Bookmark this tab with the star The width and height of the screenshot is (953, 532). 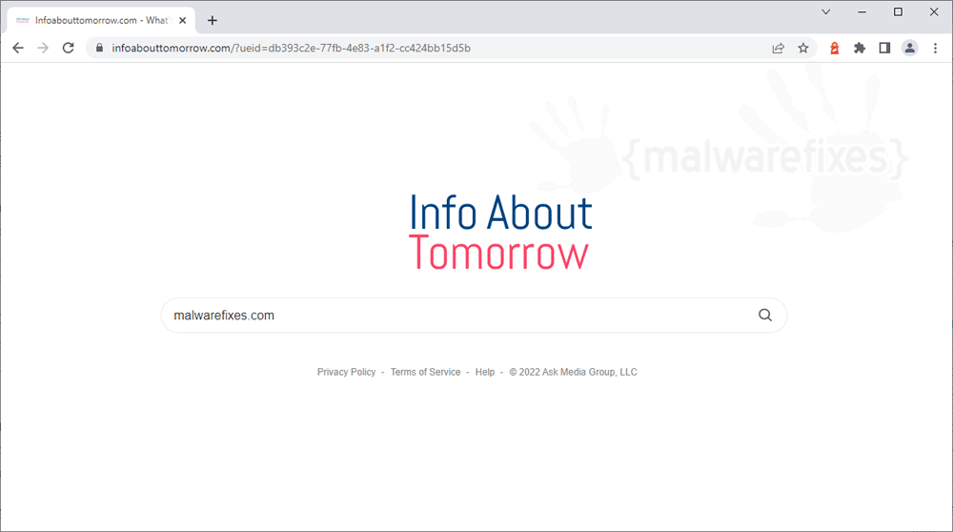point(803,48)
